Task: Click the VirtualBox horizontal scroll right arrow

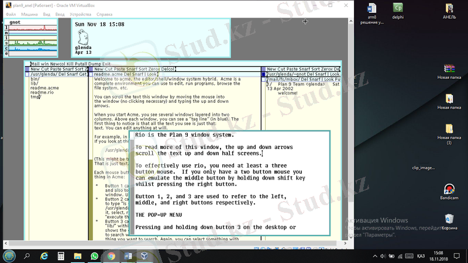Action: [x=345, y=243]
